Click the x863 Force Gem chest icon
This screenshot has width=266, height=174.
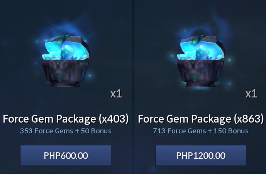tap(201, 61)
